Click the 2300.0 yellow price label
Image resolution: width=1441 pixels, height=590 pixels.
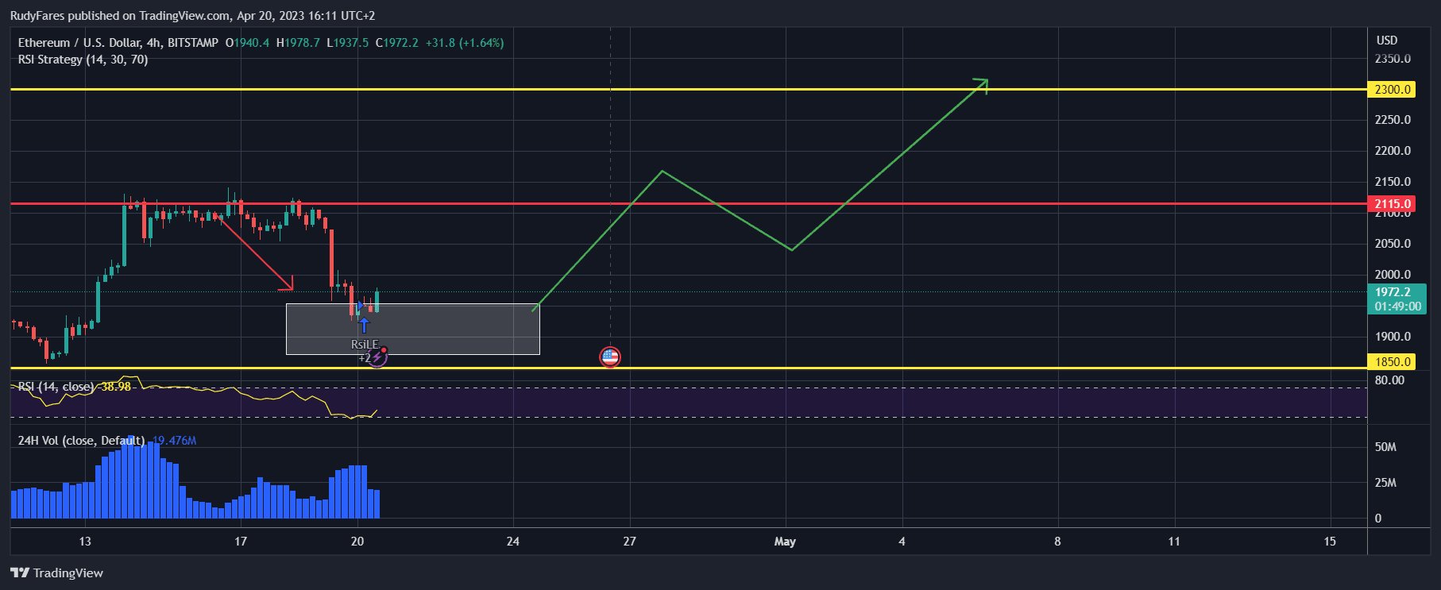(x=1393, y=90)
